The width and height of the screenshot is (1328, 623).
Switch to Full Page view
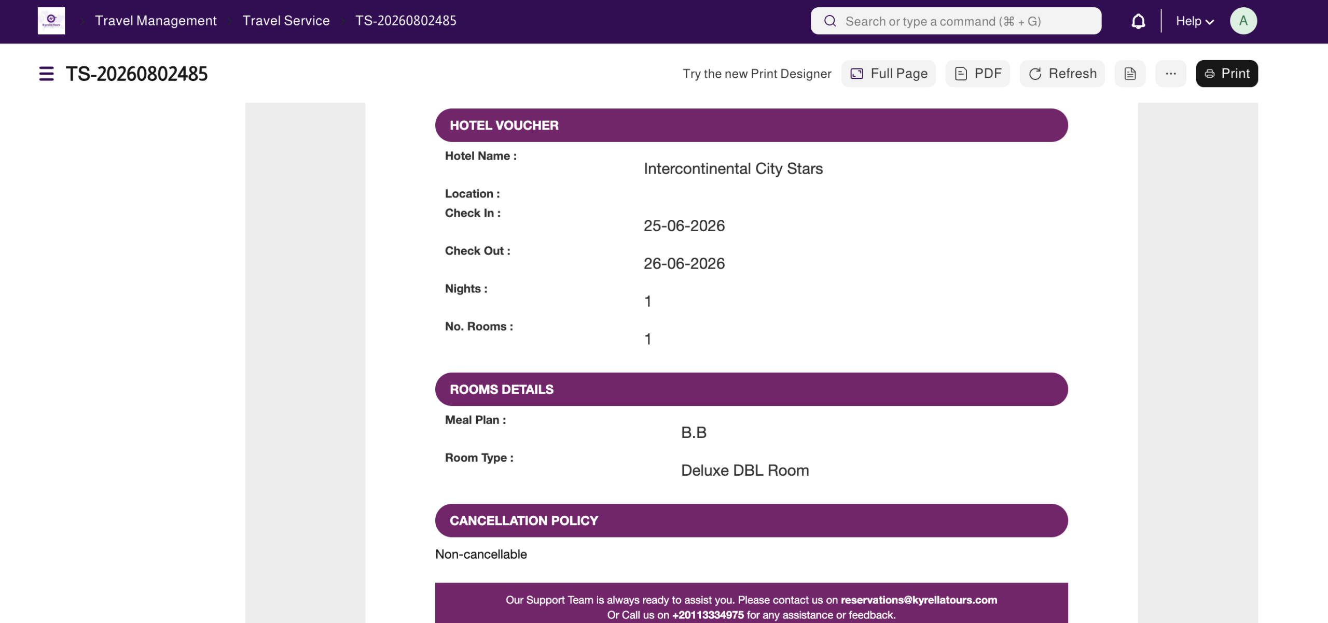coord(888,74)
